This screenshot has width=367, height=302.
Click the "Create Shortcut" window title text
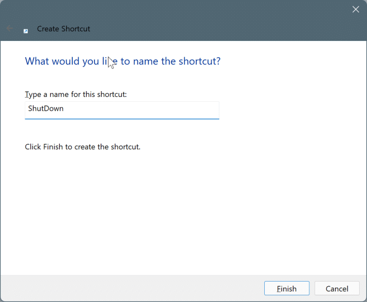click(x=63, y=29)
